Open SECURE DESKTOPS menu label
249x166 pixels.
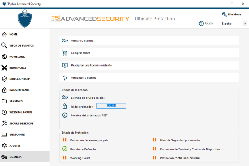[x=21, y=124]
